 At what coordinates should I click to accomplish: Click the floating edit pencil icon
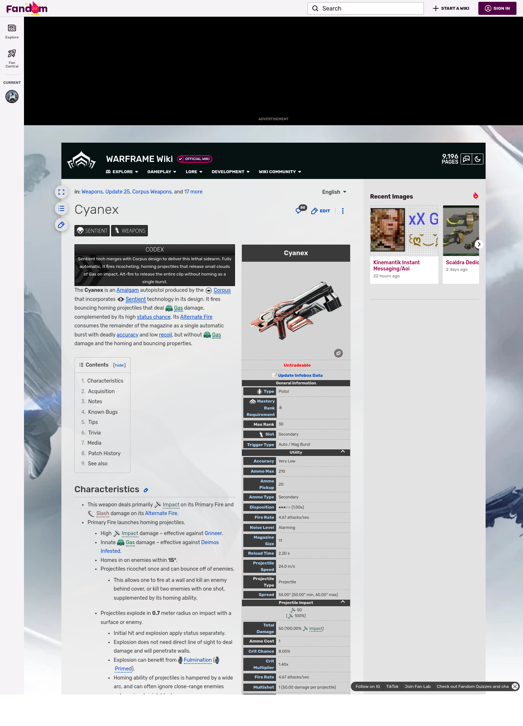61,225
